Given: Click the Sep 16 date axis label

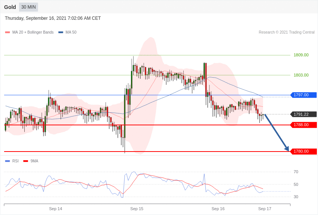Looking at the screenshot, I should coord(218,209).
